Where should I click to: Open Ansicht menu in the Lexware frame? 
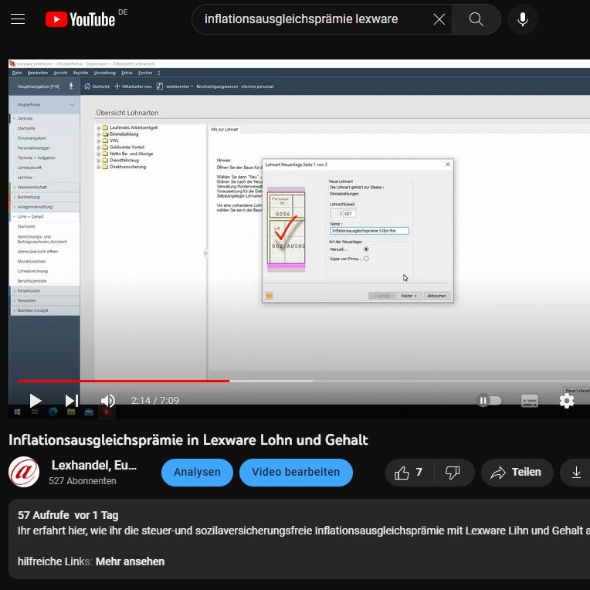[x=60, y=73]
